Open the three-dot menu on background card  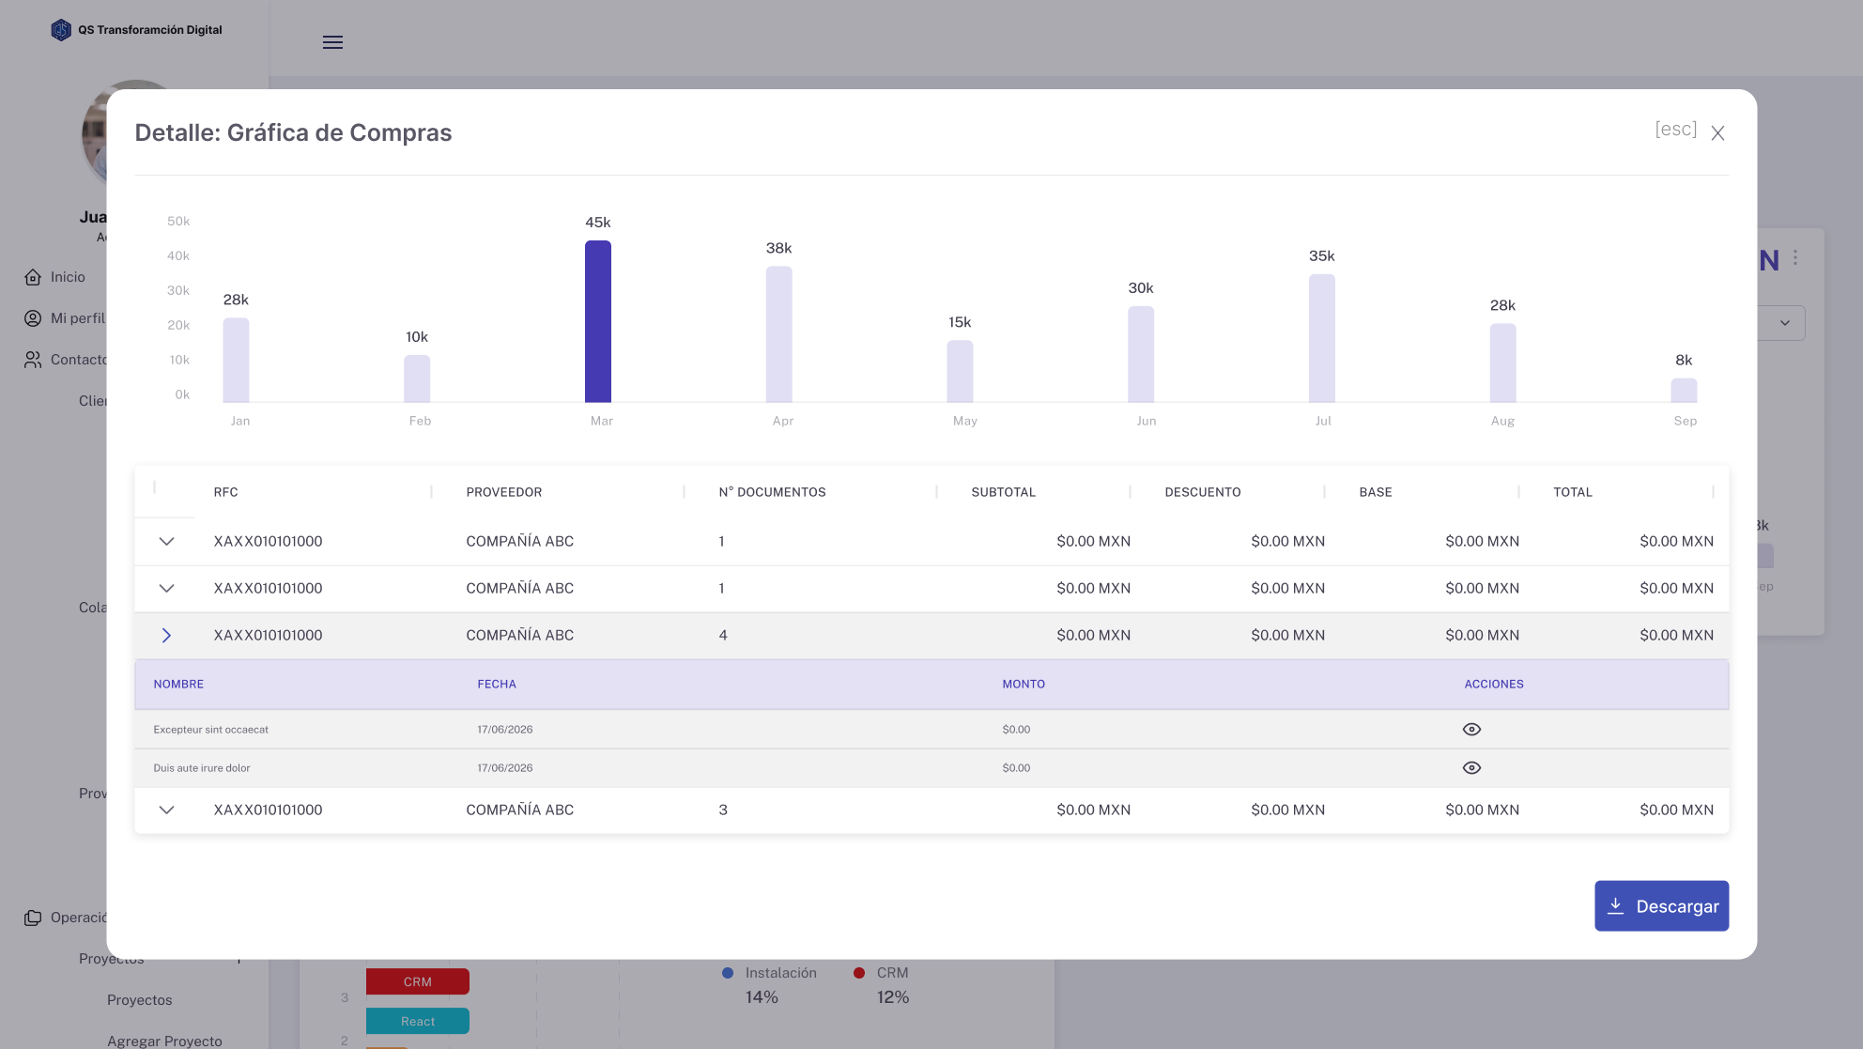coord(1795,257)
